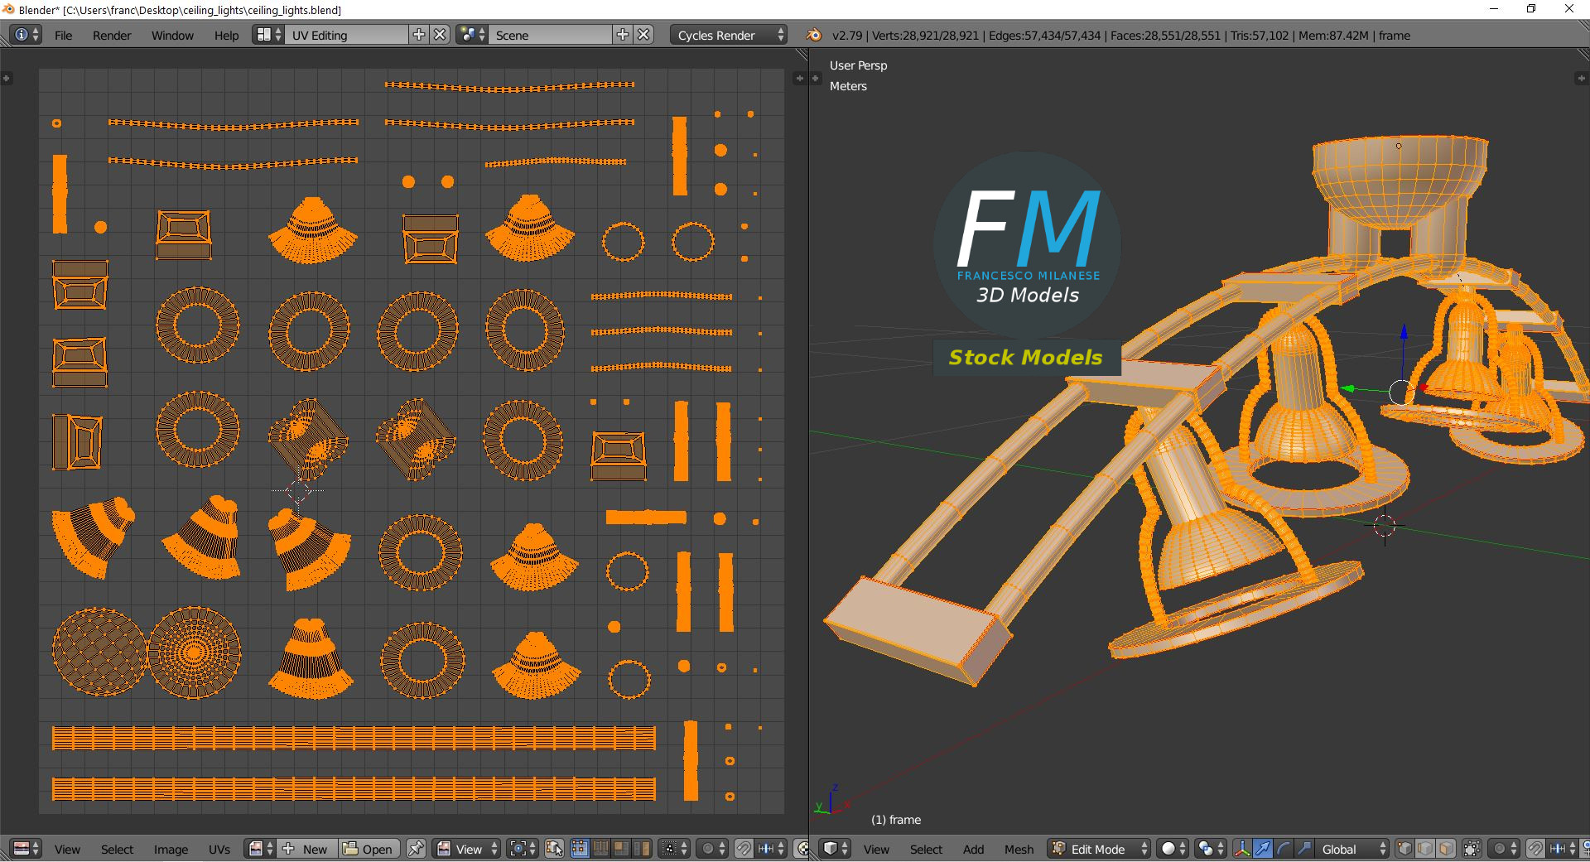This screenshot has width=1590, height=862.
Task: Open the File menu
Action: (x=63, y=36)
